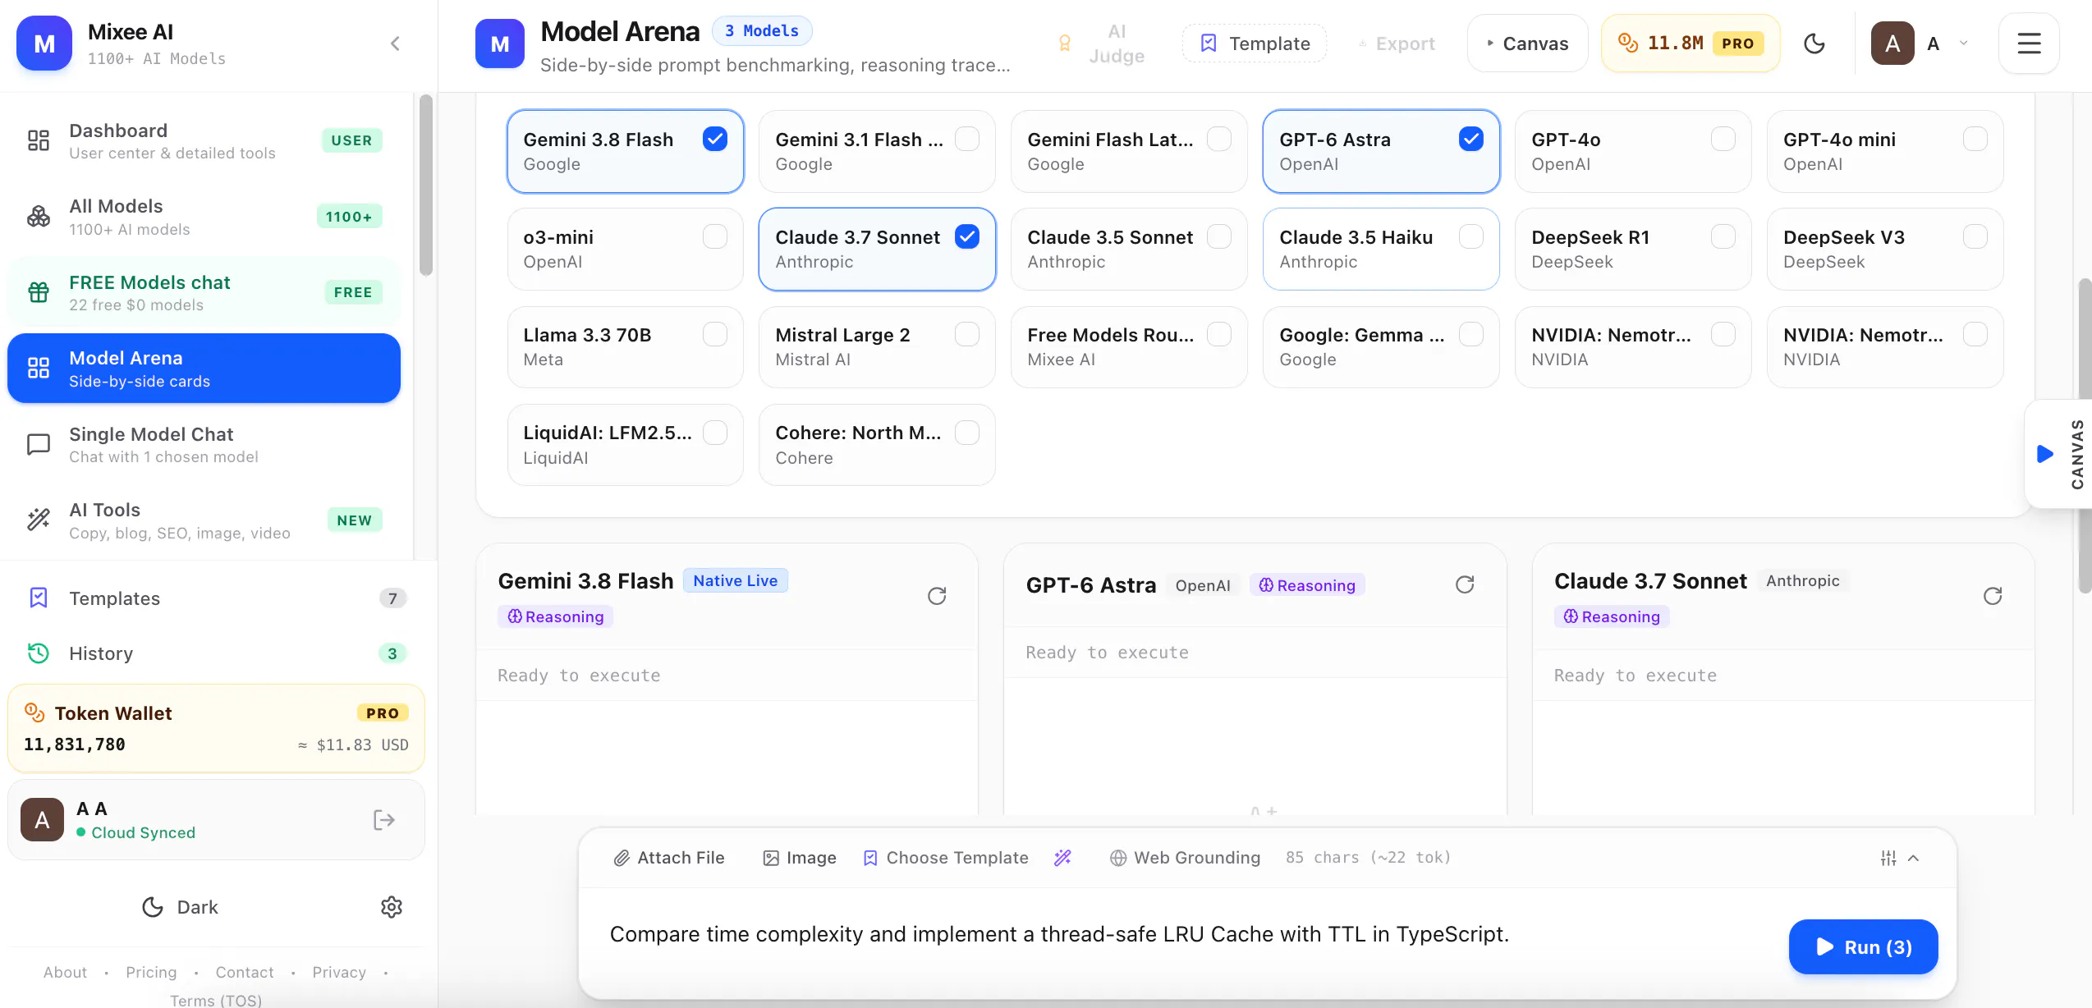Viewport: 2092px width, 1008px height.
Task: Toggle dark mode with the header moon icon
Action: (x=1814, y=44)
